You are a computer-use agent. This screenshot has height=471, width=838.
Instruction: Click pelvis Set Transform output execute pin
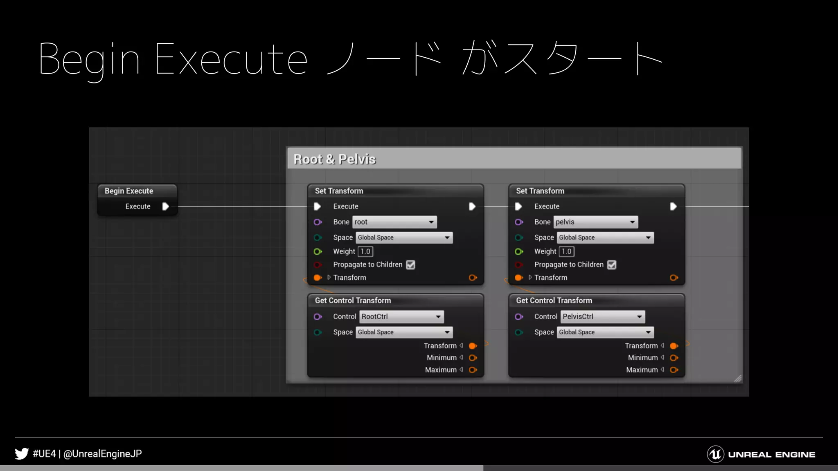point(674,206)
